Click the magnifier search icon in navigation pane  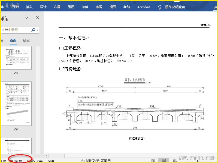(33, 30)
